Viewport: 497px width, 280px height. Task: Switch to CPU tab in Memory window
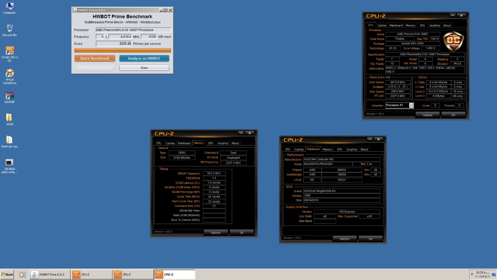pyautogui.click(x=159, y=143)
